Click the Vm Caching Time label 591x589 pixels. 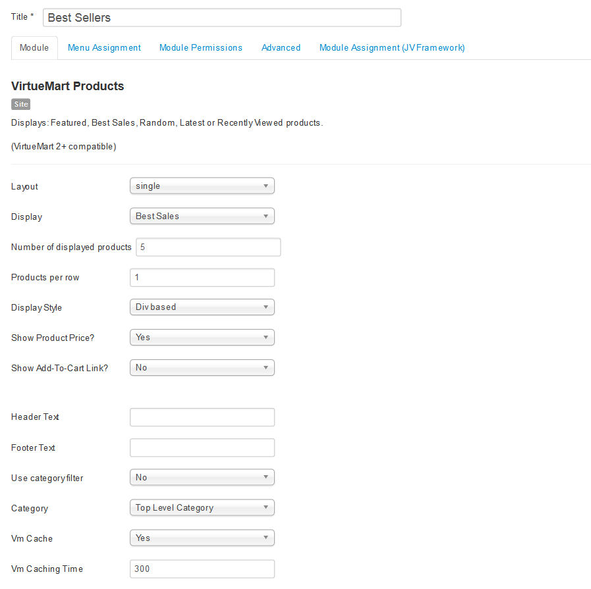(x=47, y=569)
